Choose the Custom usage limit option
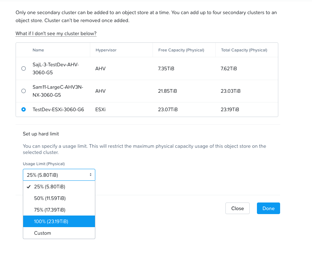 (42, 233)
